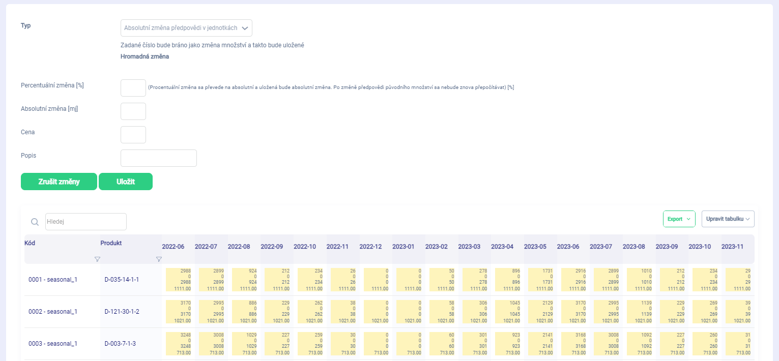This screenshot has height=361, width=779.
Task: Click the Hledej search box
Action: (x=86, y=222)
